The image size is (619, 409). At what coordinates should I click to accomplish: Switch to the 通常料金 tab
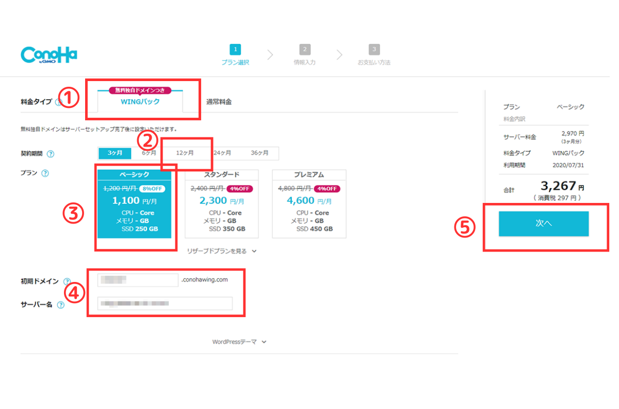click(x=219, y=102)
